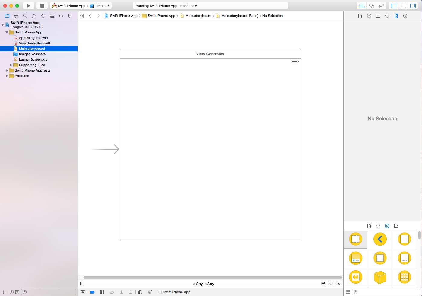Screen dimensions: 422x296
Task: Open Debug View Hierarchy
Action: pos(140,292)
